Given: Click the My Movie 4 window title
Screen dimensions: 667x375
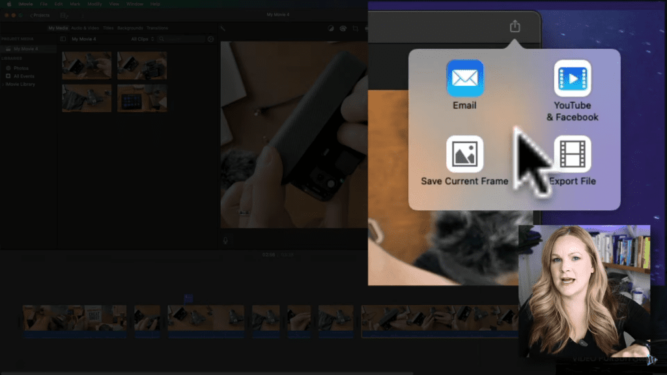Looking at the screenshot, I should [x=277, y=14].
